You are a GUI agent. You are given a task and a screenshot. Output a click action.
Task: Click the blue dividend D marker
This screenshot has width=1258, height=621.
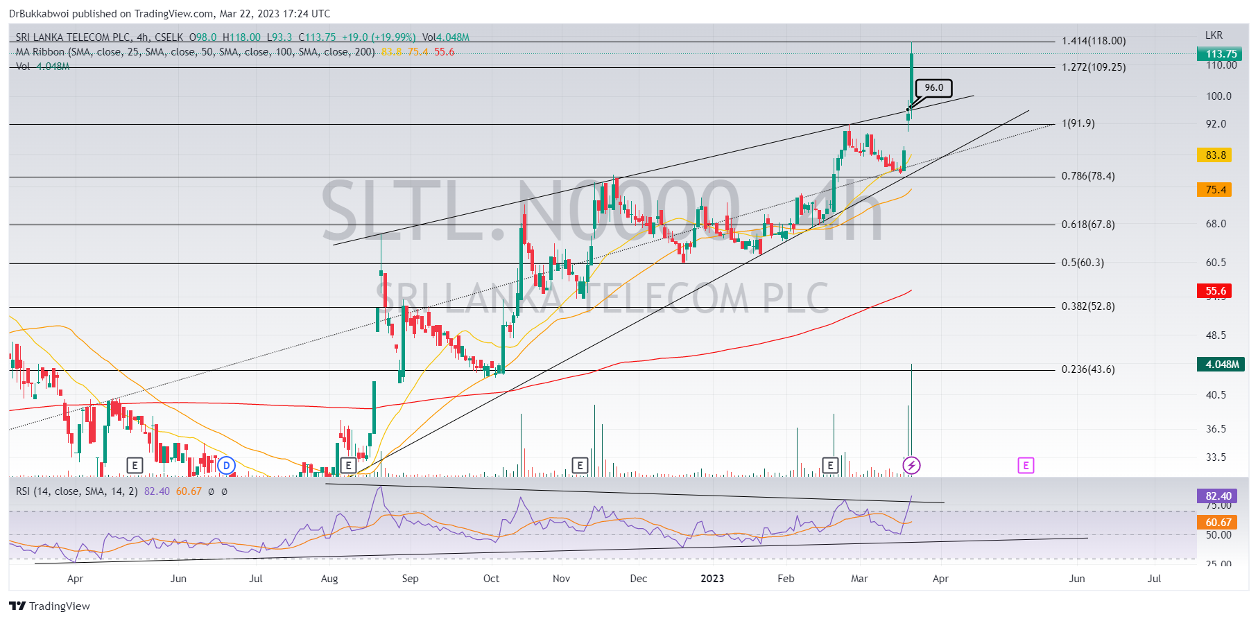click(x=226, y=465)
